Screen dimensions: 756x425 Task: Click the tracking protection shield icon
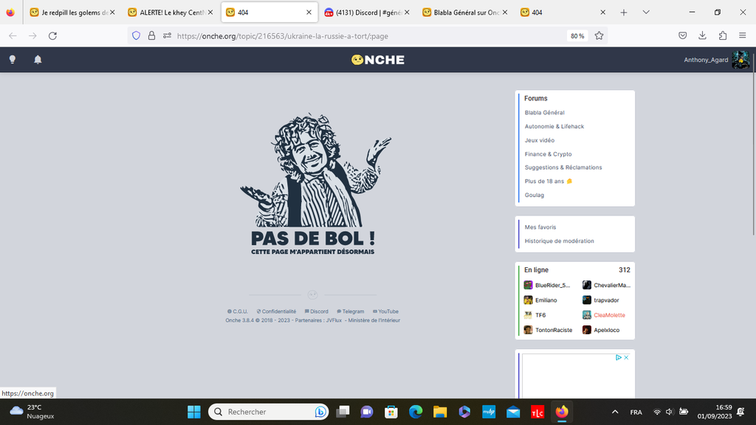135,35
